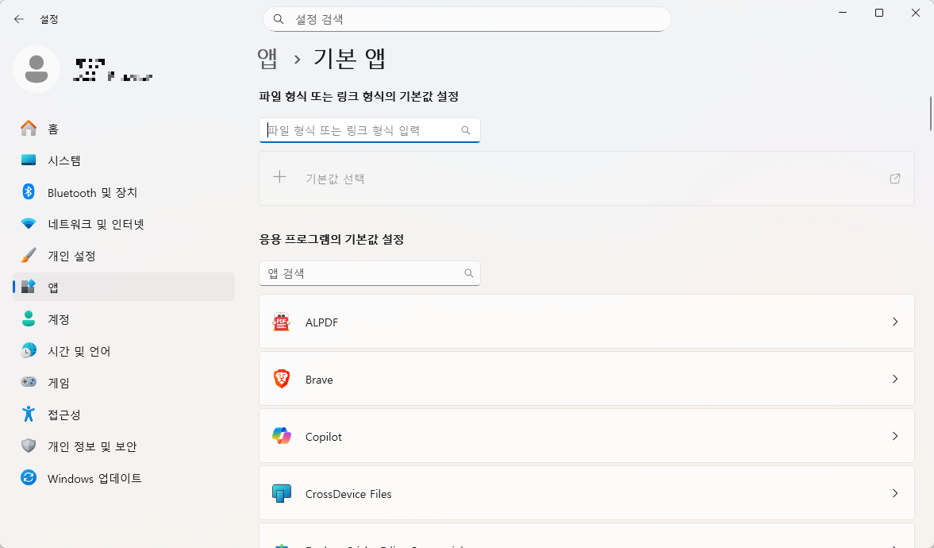Open 계정 section
Screen dimensions: 934x548
(123, 319)
